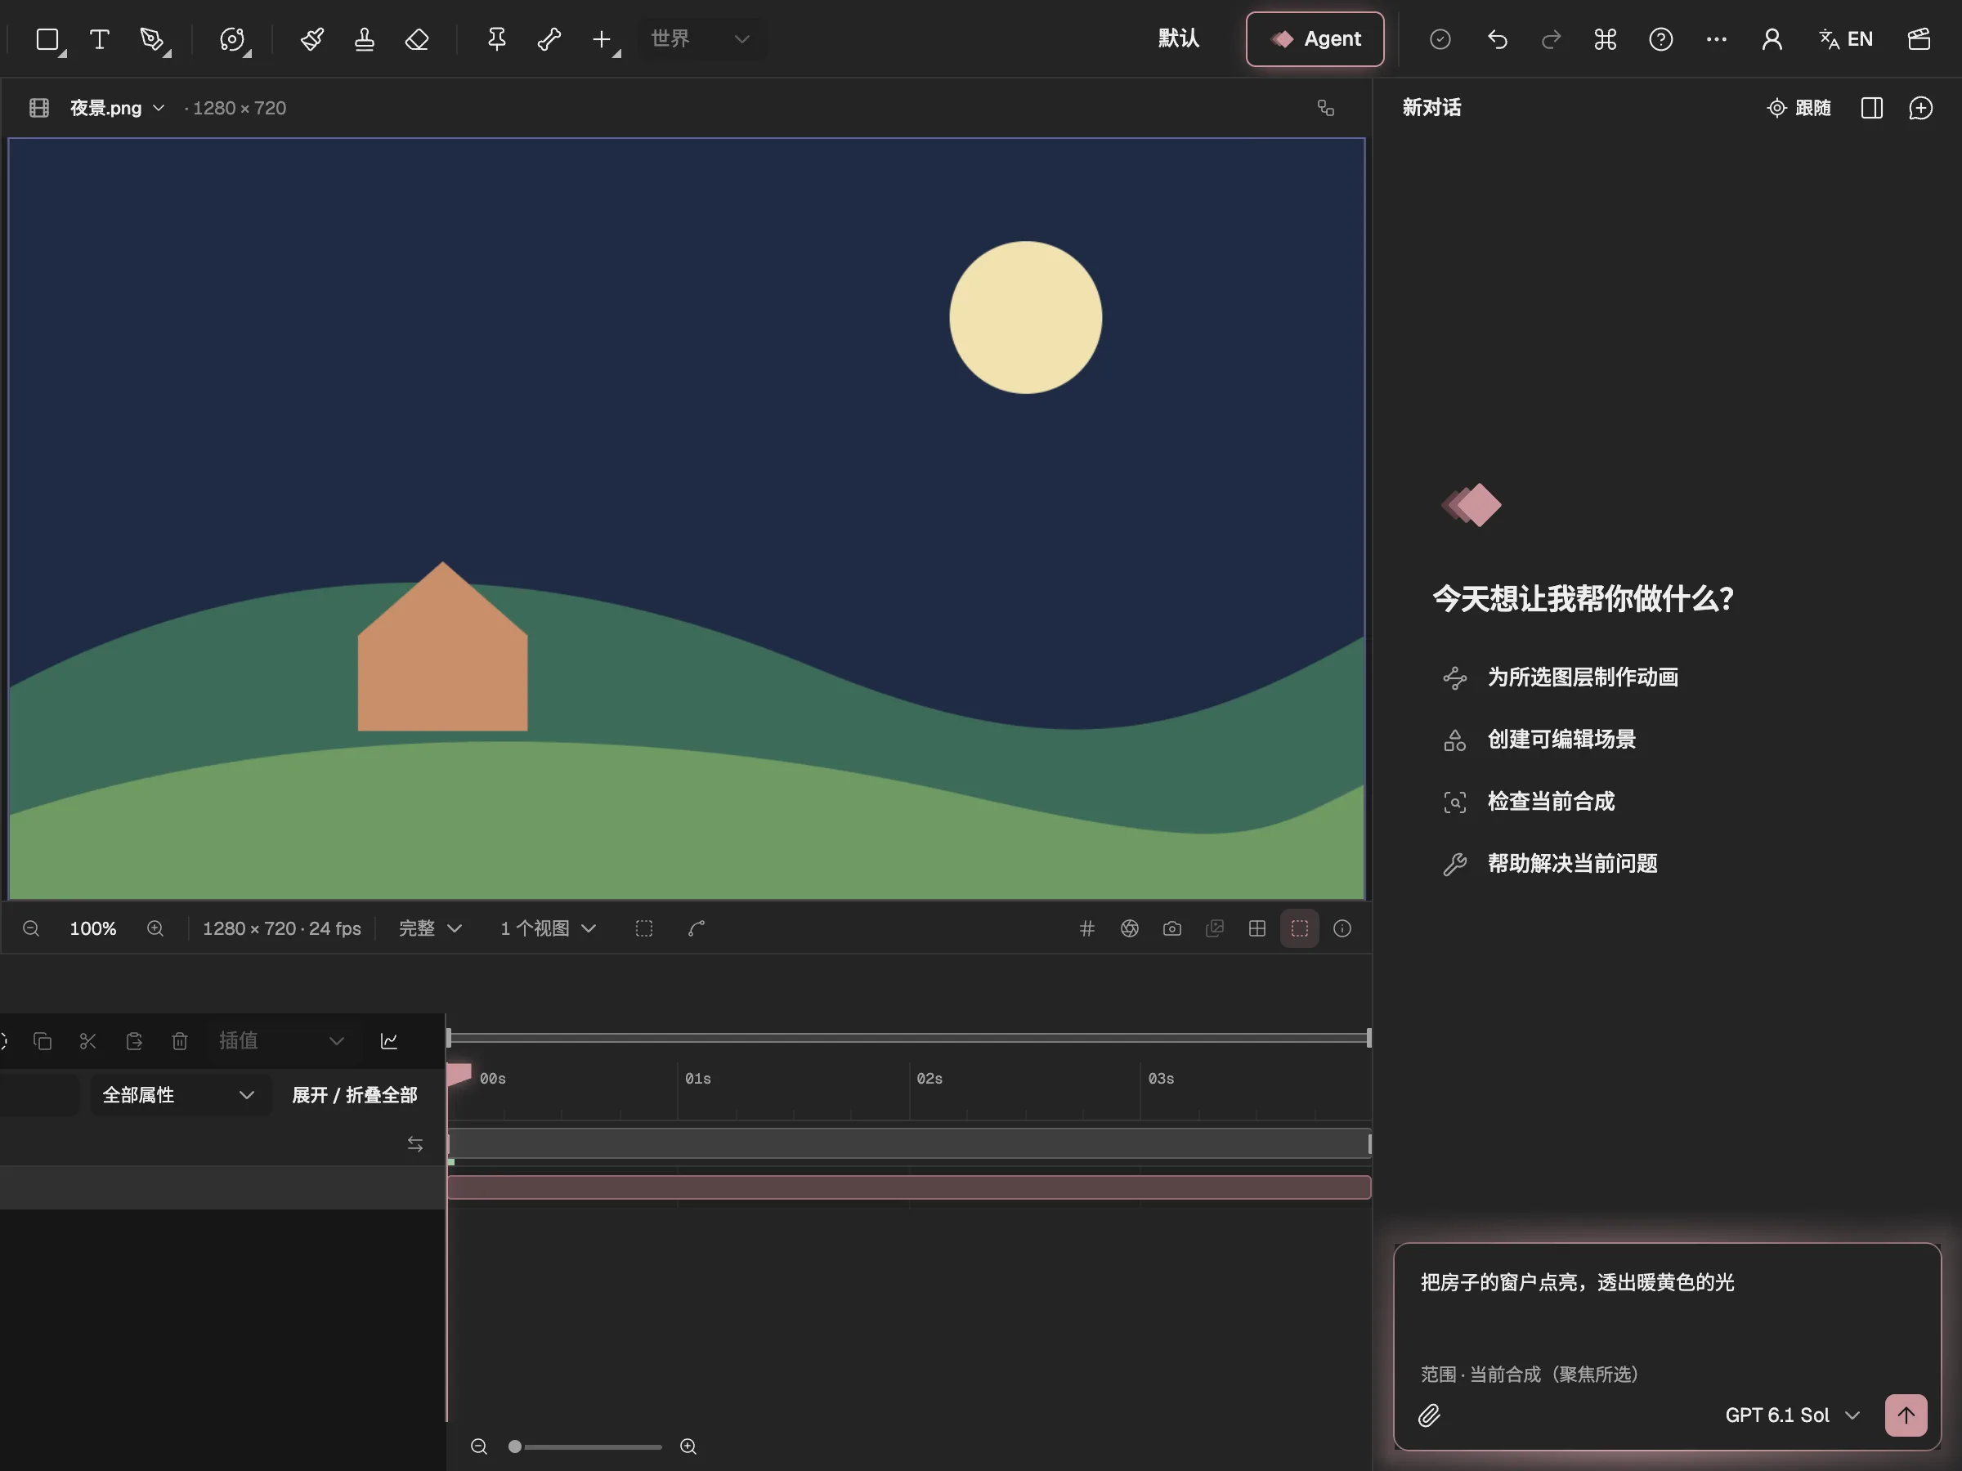
Task: Select the Clone Stamp tool
Action: coord(365,39)
